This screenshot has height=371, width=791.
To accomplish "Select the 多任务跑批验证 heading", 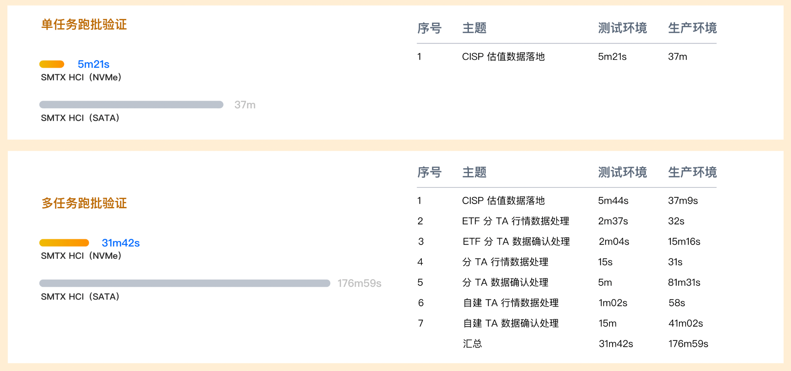I will [x=84, y=203].
